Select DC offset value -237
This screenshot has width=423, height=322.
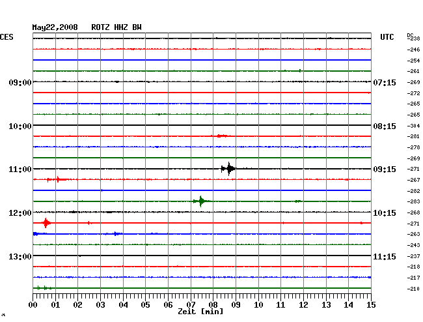[x=413, y=256]
